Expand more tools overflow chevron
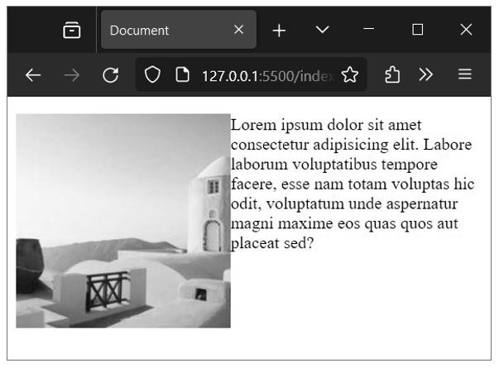 click(x=426, y=75)
